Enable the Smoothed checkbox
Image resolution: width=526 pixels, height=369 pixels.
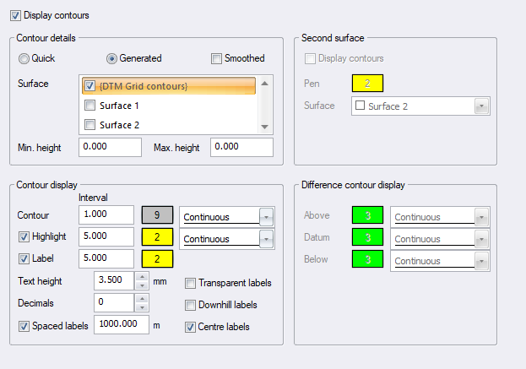point(217,58)
